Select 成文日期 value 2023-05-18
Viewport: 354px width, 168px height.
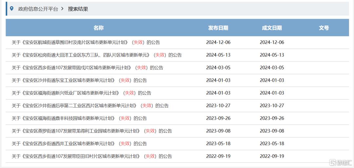point(272,143)
